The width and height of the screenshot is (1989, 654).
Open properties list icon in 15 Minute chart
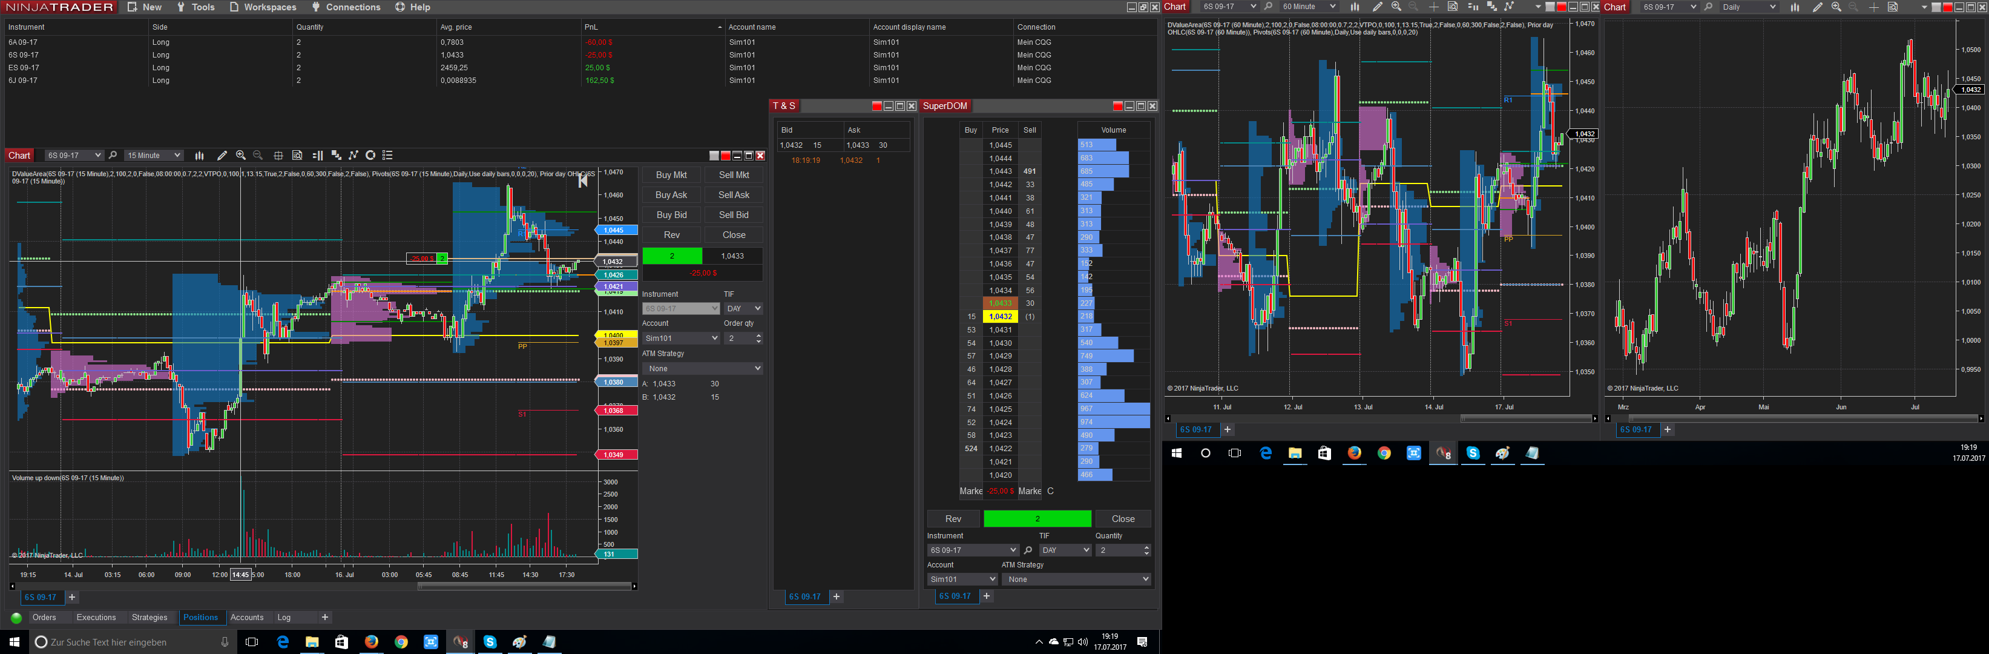click(387, 155)
